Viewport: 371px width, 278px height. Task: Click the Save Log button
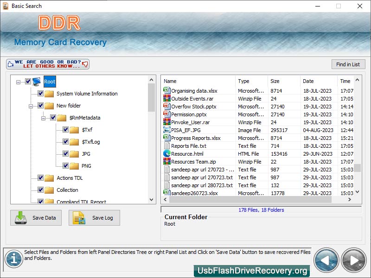(95, 218)
